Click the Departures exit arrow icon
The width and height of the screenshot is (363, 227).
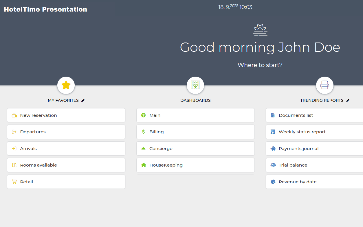(x=14, y=132)
